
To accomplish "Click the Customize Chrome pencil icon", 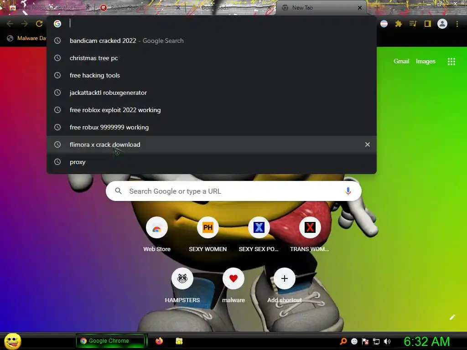I will point(452,317).
